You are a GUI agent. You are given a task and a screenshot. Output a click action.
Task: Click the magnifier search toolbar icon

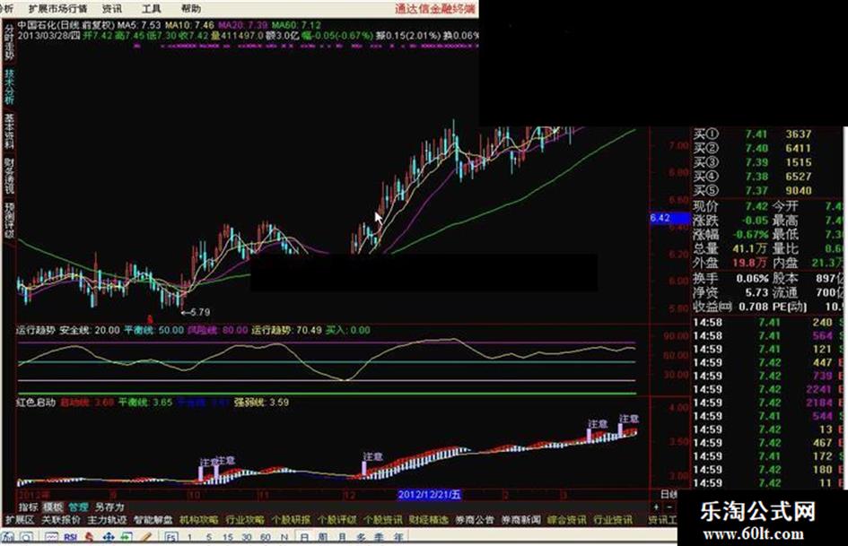point(26,537)
